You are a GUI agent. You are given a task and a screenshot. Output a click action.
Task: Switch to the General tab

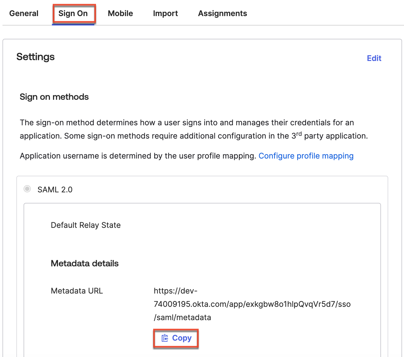pyautogui.click(x=24, y=13)
